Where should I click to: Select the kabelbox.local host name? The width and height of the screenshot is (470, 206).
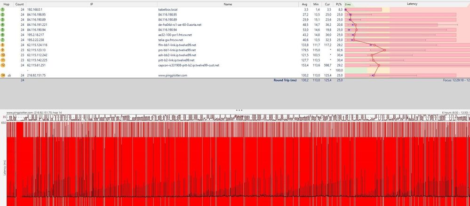(168, 9)
